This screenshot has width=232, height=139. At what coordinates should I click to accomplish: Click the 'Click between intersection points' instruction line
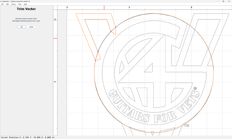pos(26,21)
